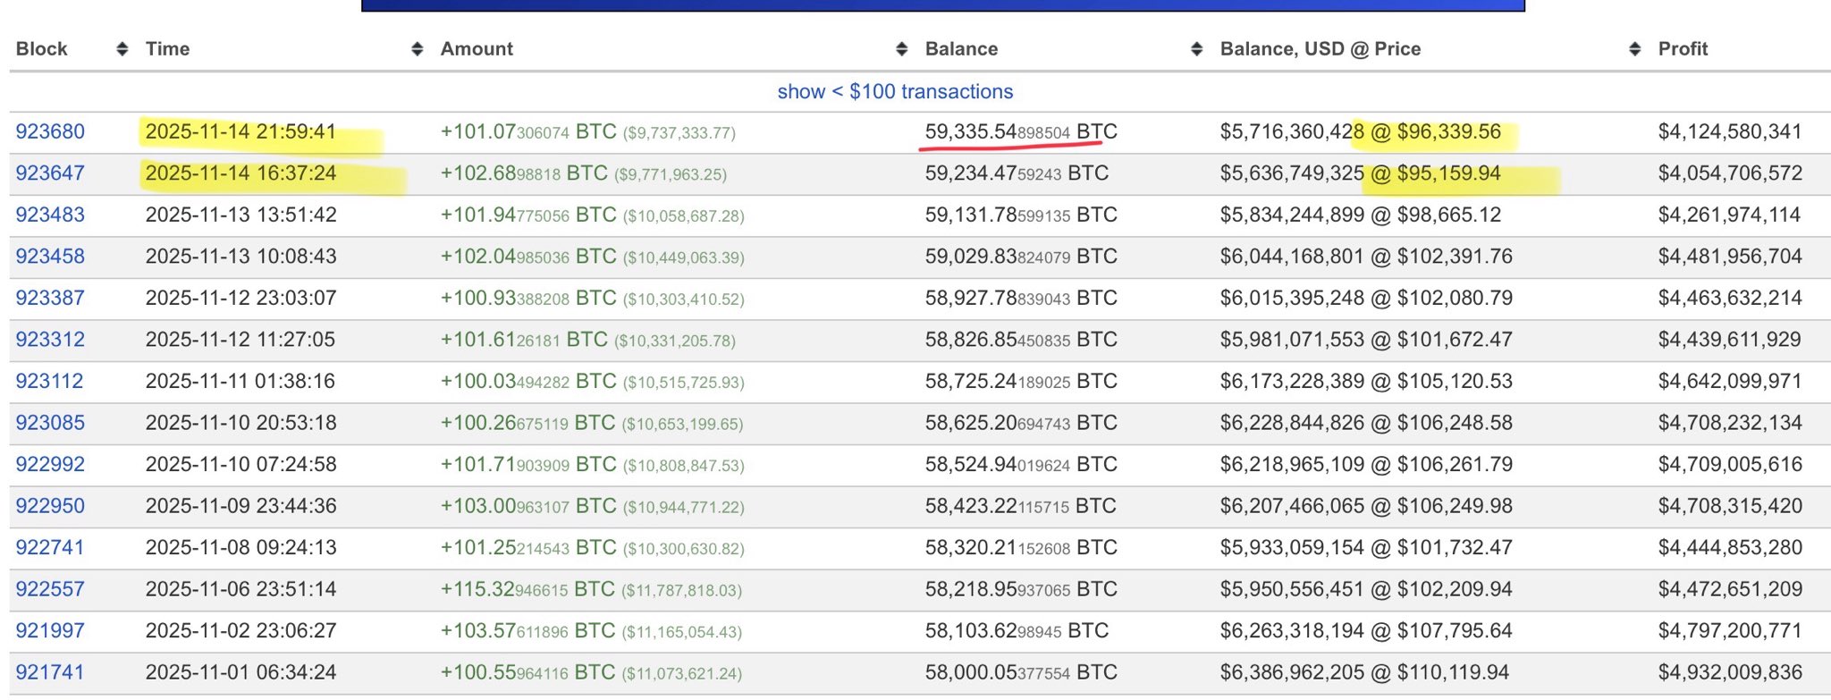1831x700 pixels.
Task: Select block 923387 link
Action: pos(50,298)
